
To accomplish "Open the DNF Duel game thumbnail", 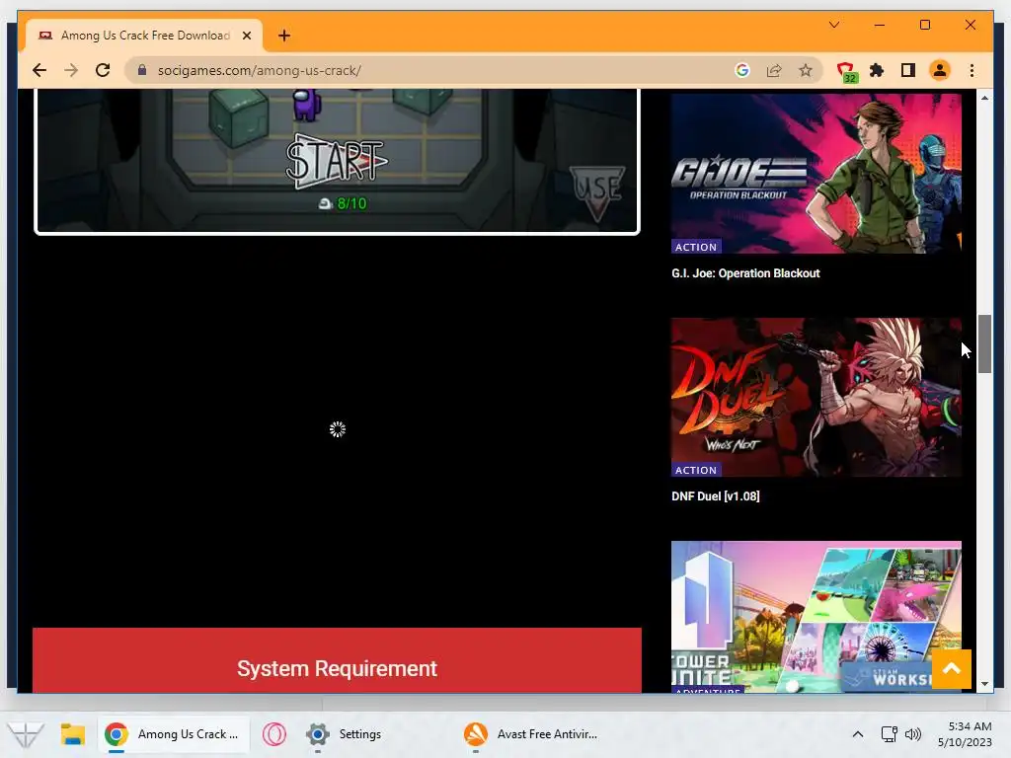I will click(x=816, y=397).
